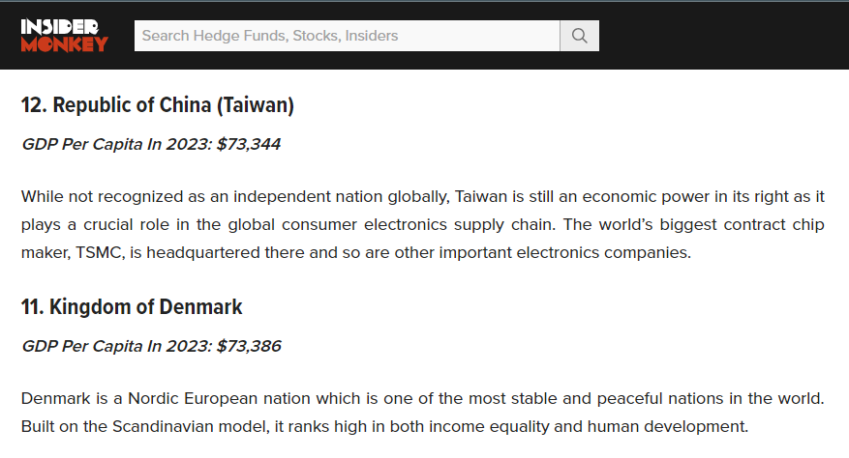Viewport: 849px width, 458px height.
Task: Click the magnifying glass search button
Action: coord(579,36)
